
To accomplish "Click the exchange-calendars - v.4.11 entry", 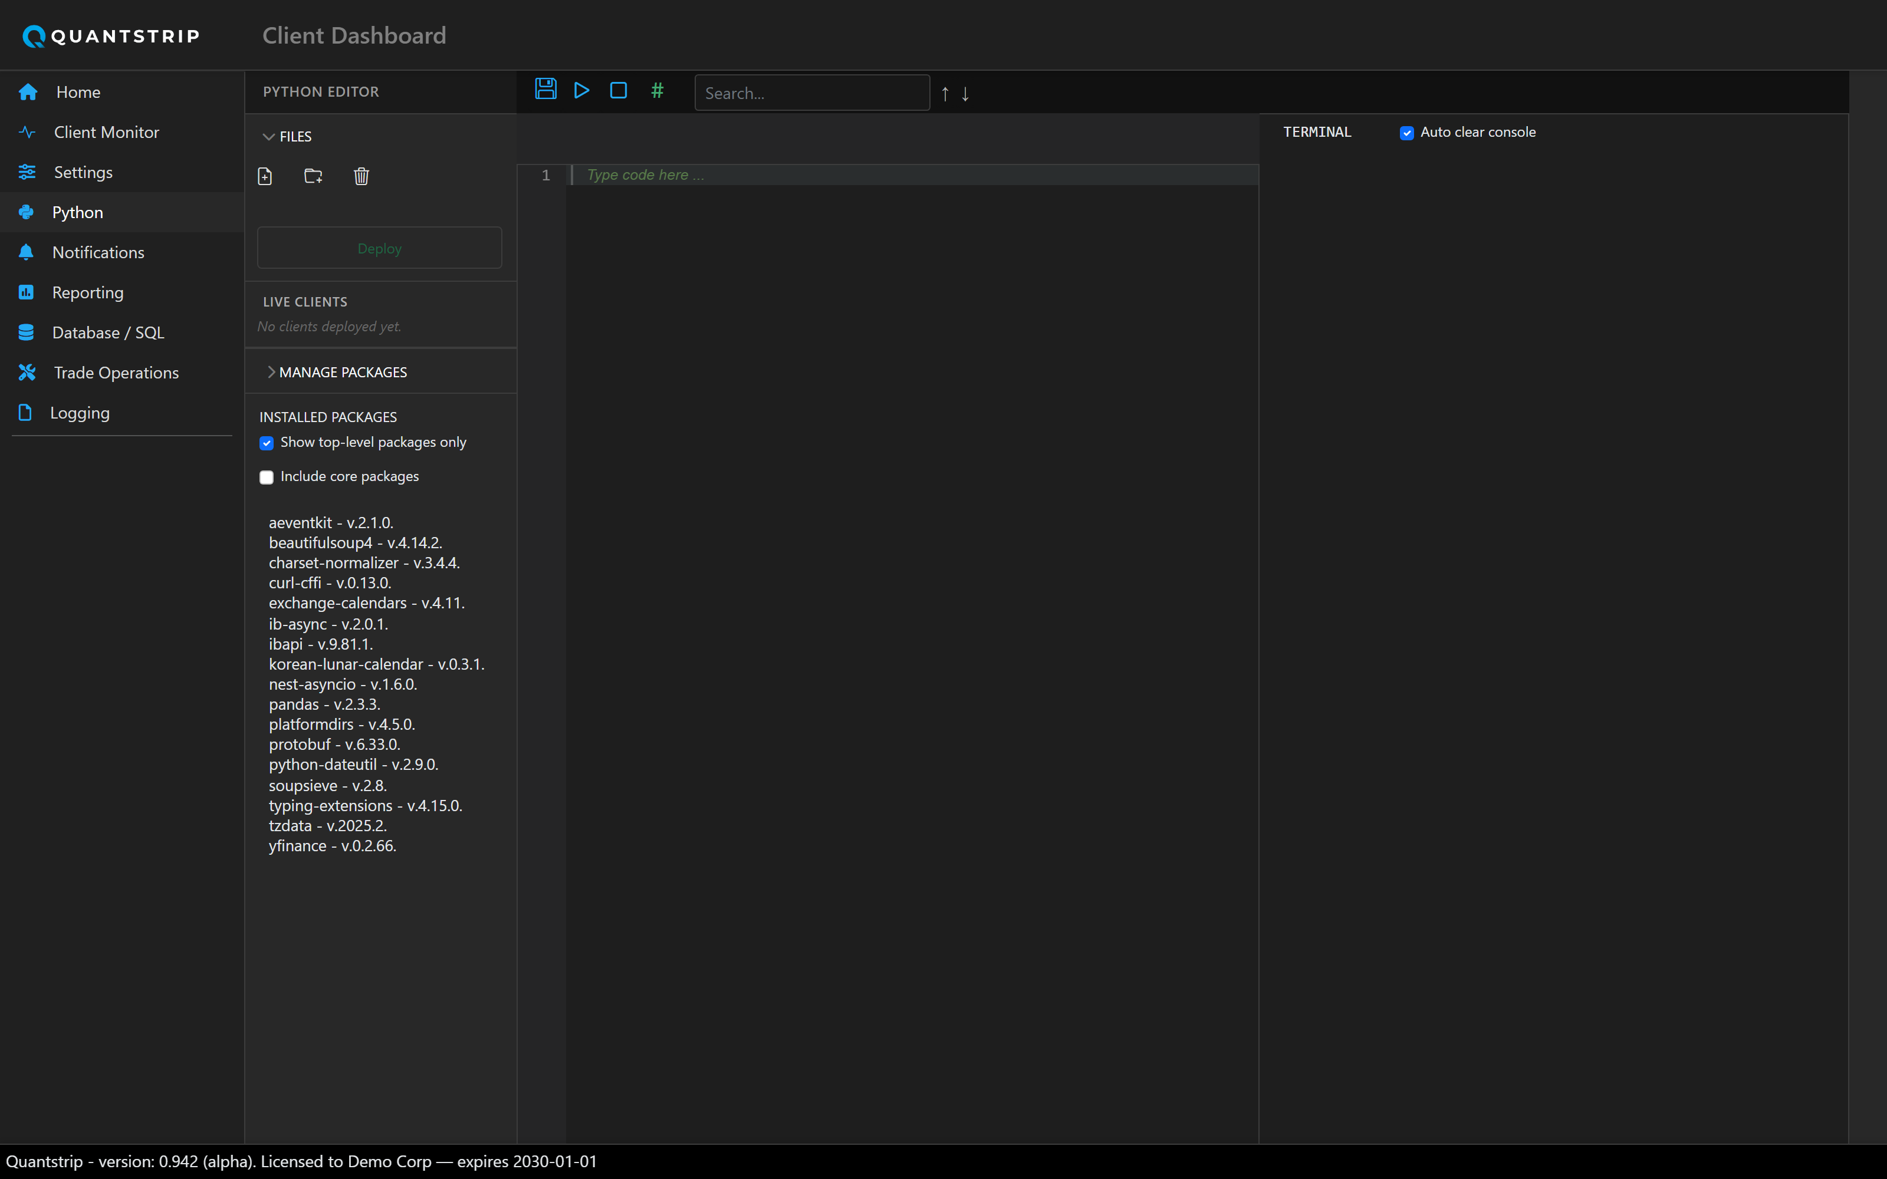I will (367, 602).
